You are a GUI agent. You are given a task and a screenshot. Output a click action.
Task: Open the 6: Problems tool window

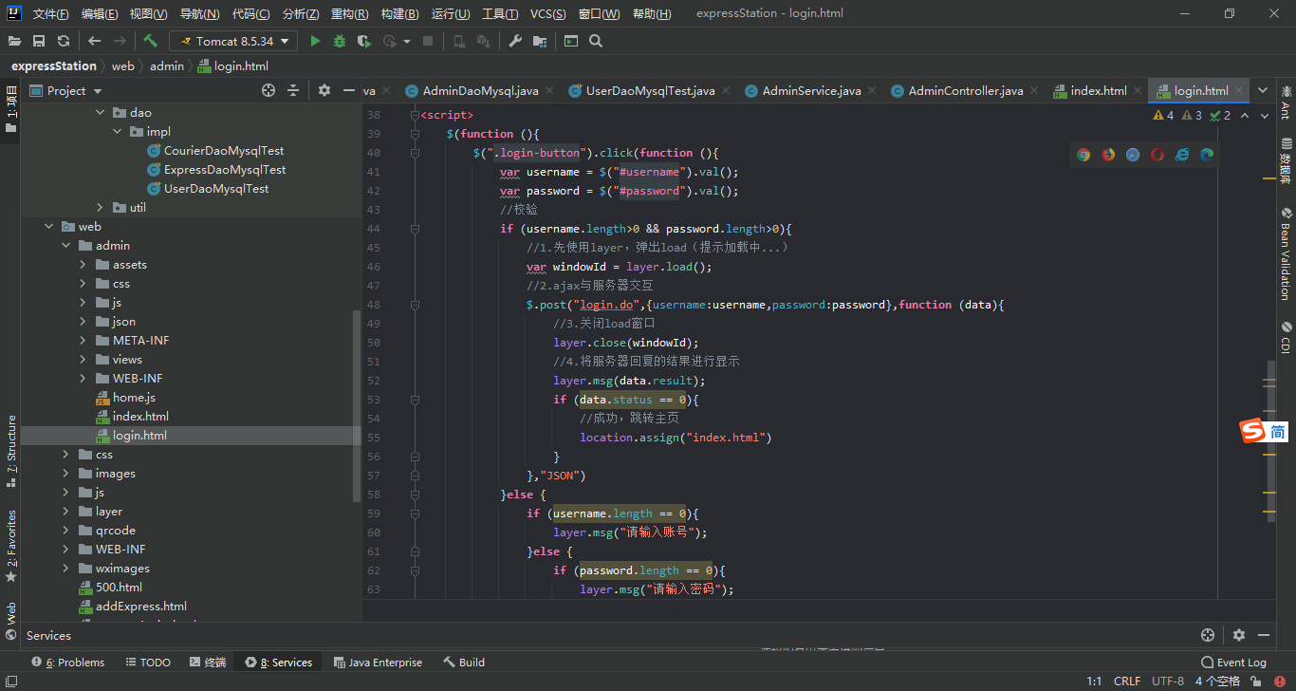click(x=67, y=663)
